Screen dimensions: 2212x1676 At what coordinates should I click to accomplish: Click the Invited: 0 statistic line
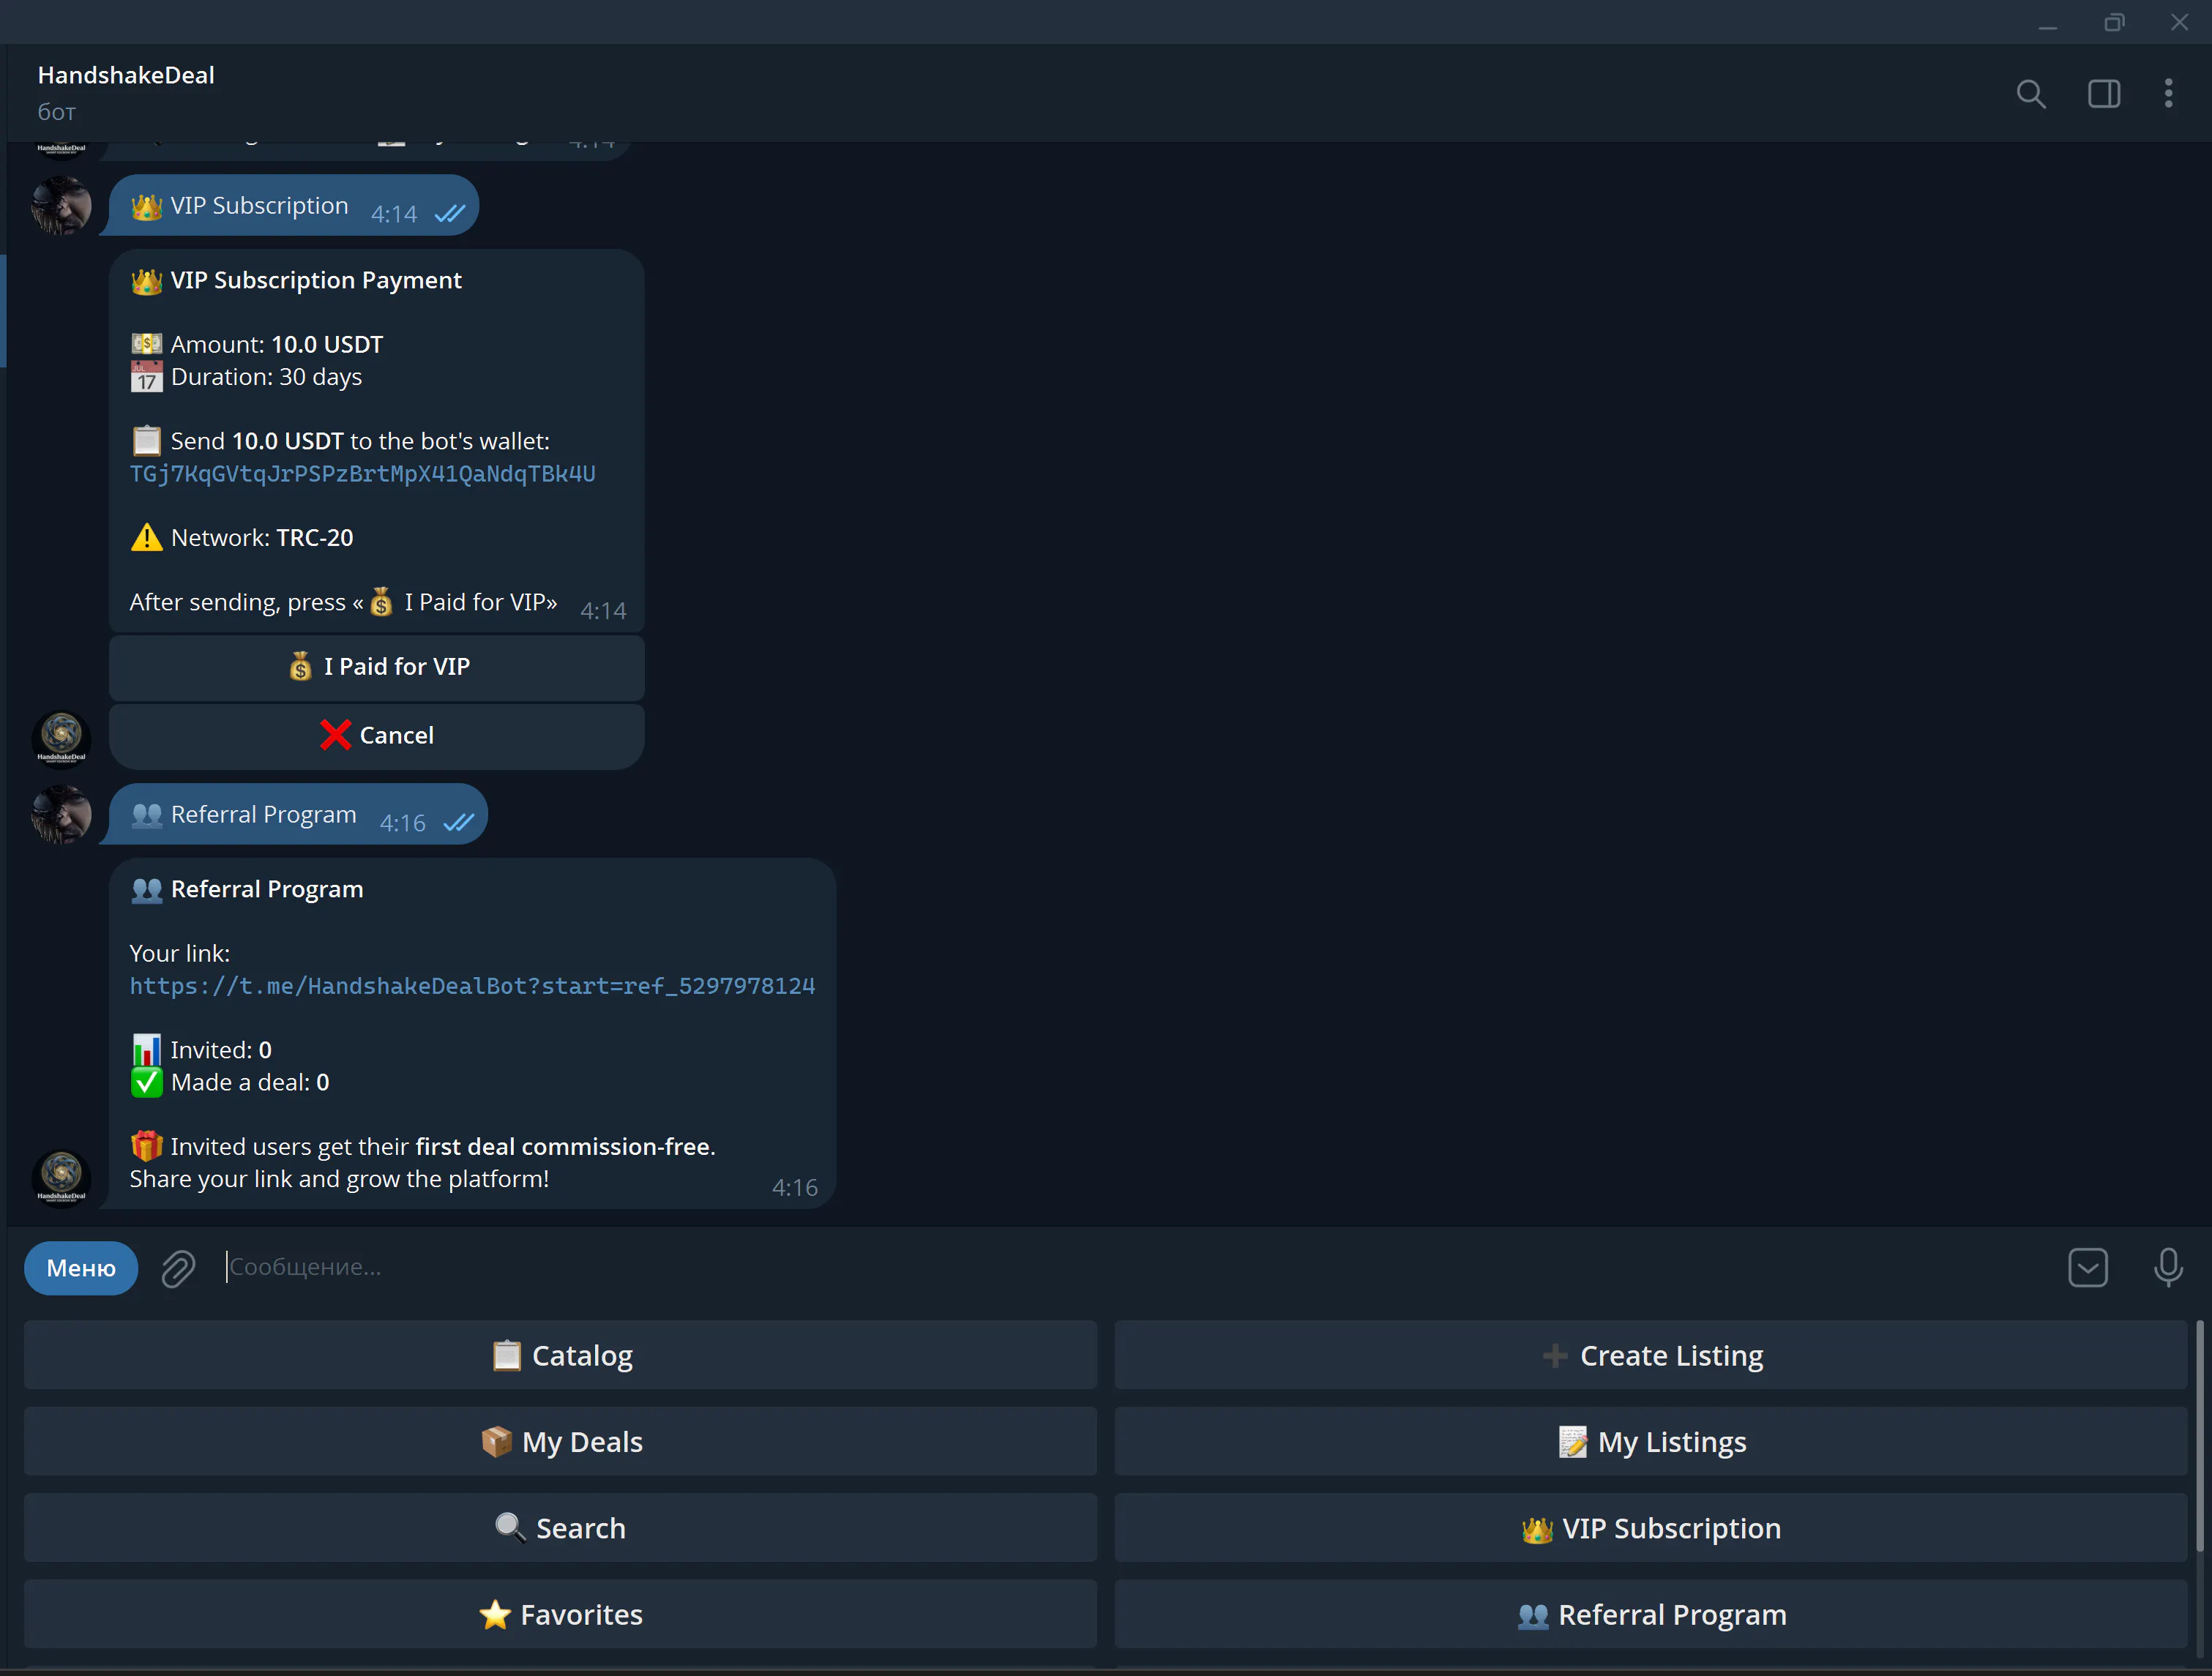(x=201, y=1050)
